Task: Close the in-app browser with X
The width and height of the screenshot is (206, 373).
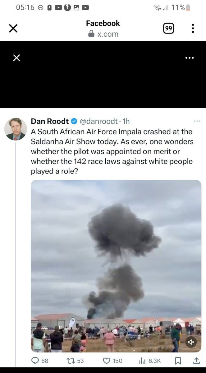Action: (13, 29)
